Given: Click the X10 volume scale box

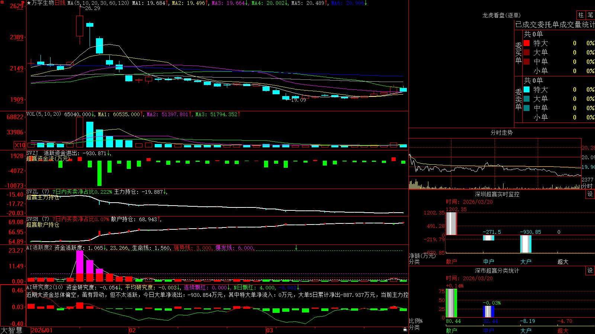Looking at the screenshot, I should pyautogui.click(x=20, y=145).
